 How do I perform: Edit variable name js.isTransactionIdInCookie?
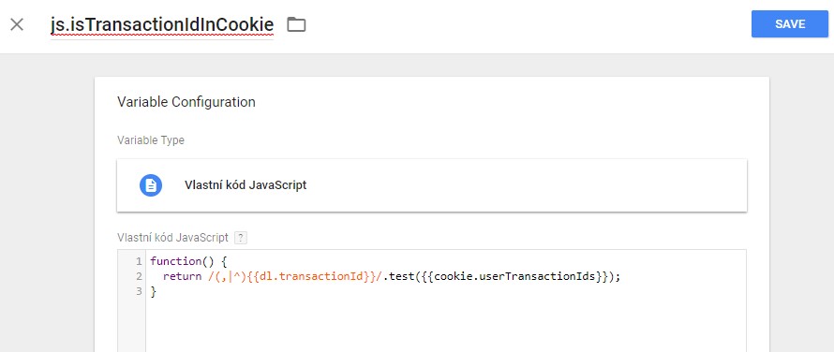pyautogui.click(x=162, y=24)
